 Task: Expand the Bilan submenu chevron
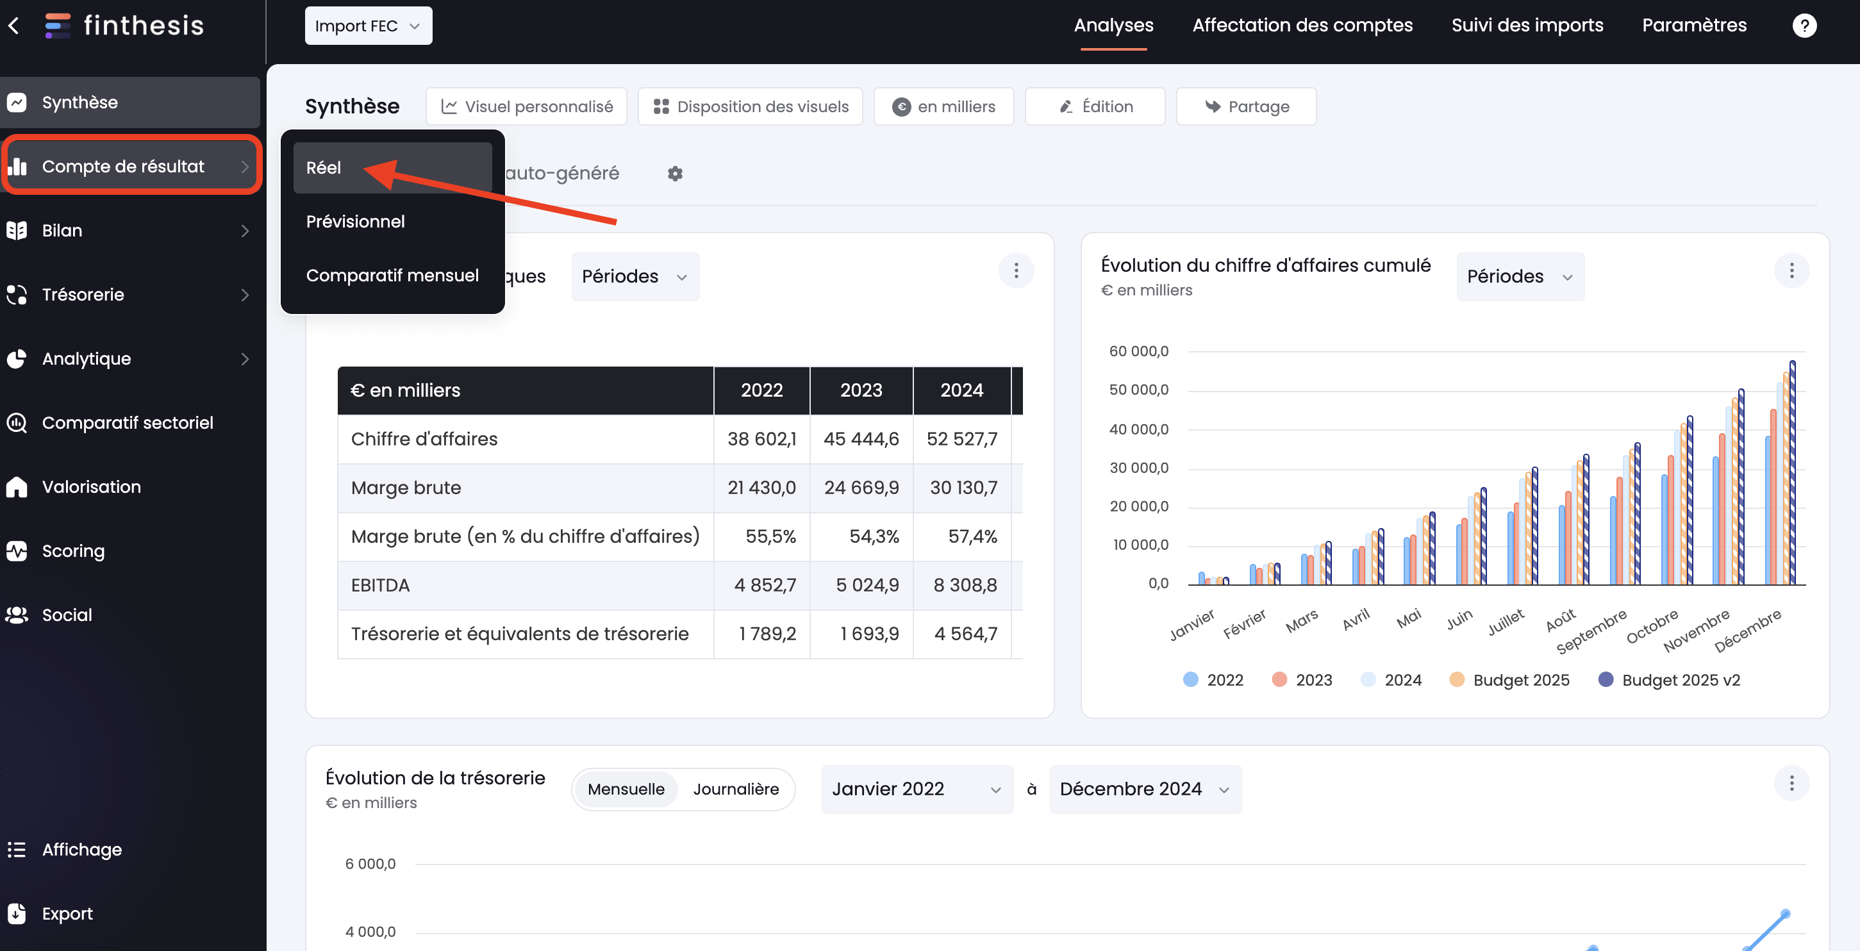tap(245, 231)
